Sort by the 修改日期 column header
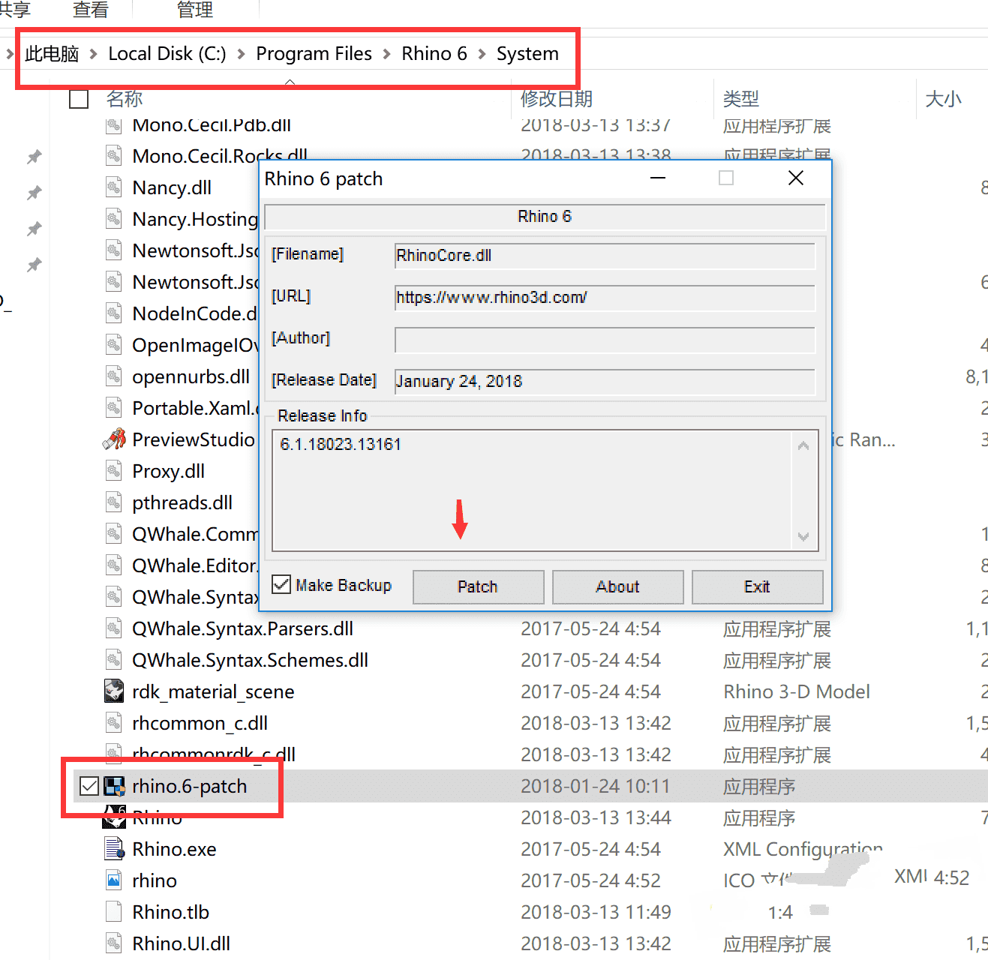Screen dimensions: 988x960 (557, 99)
